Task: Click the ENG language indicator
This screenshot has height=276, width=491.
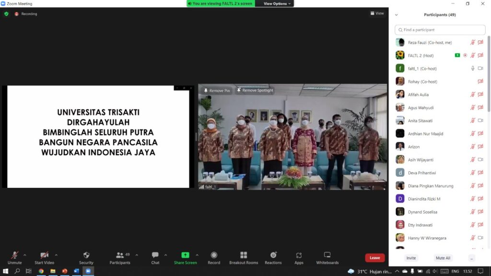Action: coord(455,271)
